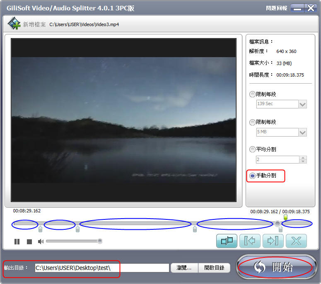Image resolution: width=321 pixels, height=284 pixels.
Task: Click the volume slider handle
Action: tap(99, 241)
